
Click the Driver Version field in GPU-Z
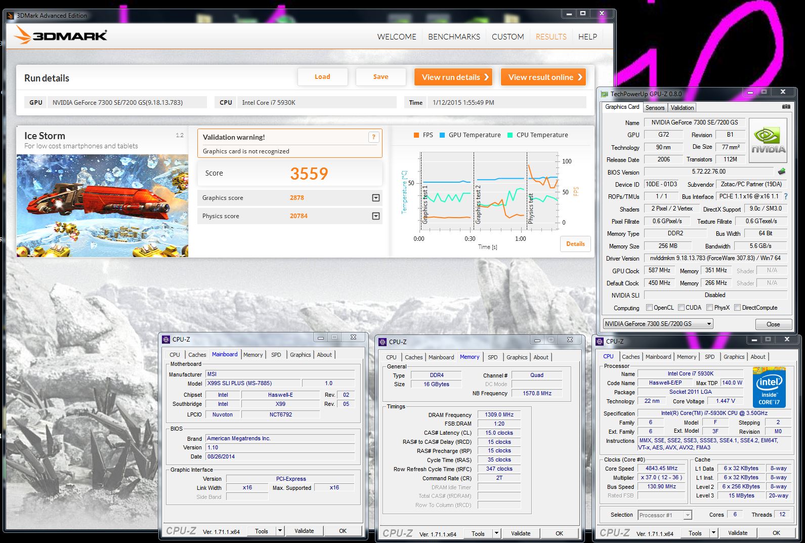[715, 258]
